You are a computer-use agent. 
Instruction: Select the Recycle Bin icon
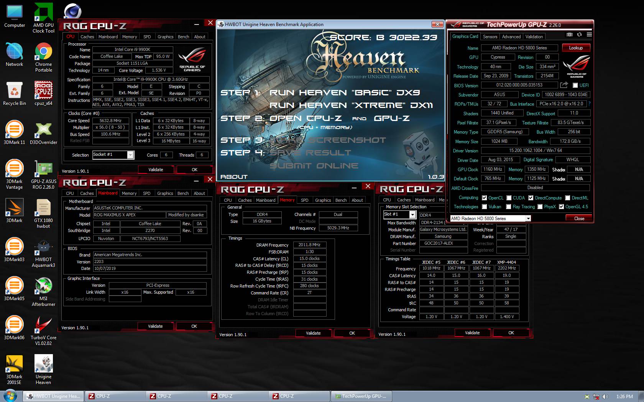pos(15,94)
